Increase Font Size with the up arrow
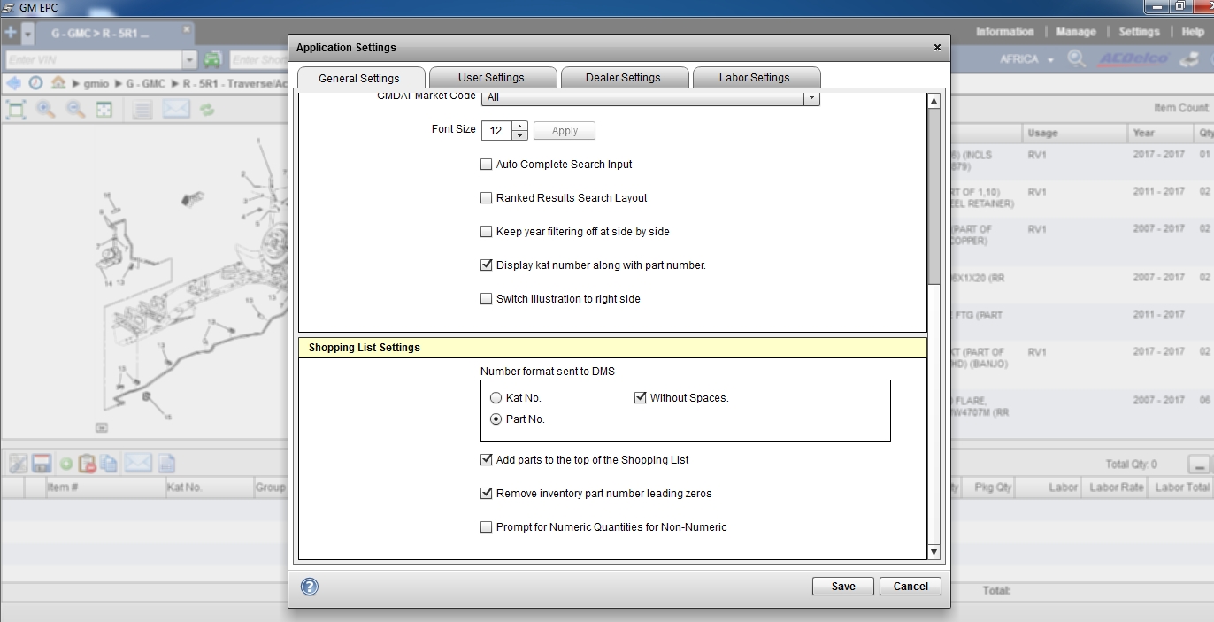This screenshot has height=622, width=1214. click(x=519, y=127)
